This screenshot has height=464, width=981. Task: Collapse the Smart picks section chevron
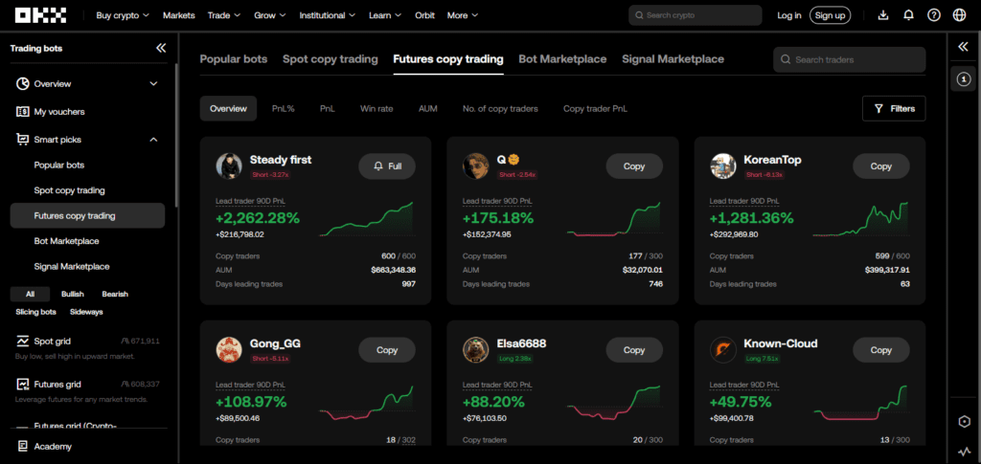[154, 140]
